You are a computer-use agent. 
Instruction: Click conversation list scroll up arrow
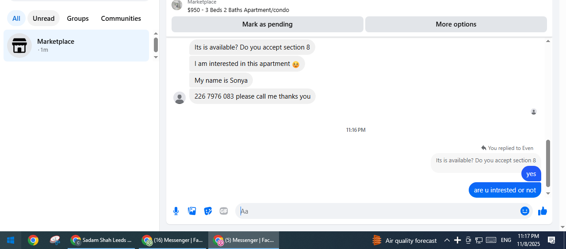(156, 34)
